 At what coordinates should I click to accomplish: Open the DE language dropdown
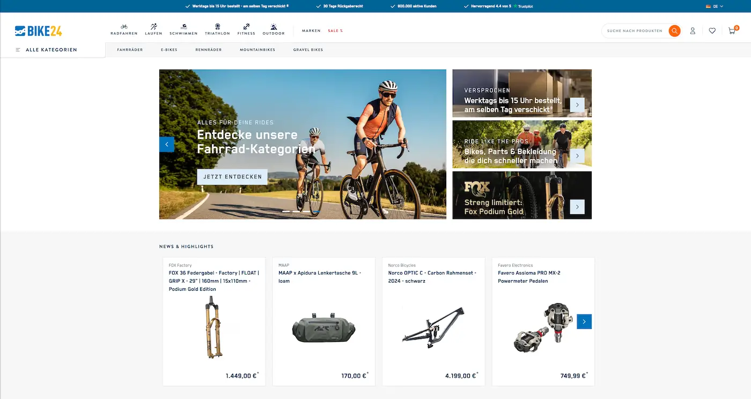[715, 6]
